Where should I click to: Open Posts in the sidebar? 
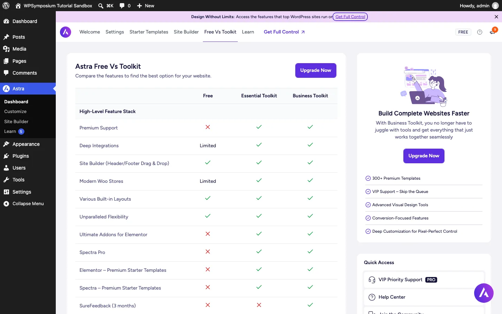28,37
